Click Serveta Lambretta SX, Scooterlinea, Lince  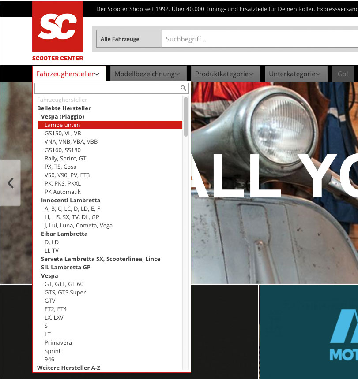pos(101,259)
